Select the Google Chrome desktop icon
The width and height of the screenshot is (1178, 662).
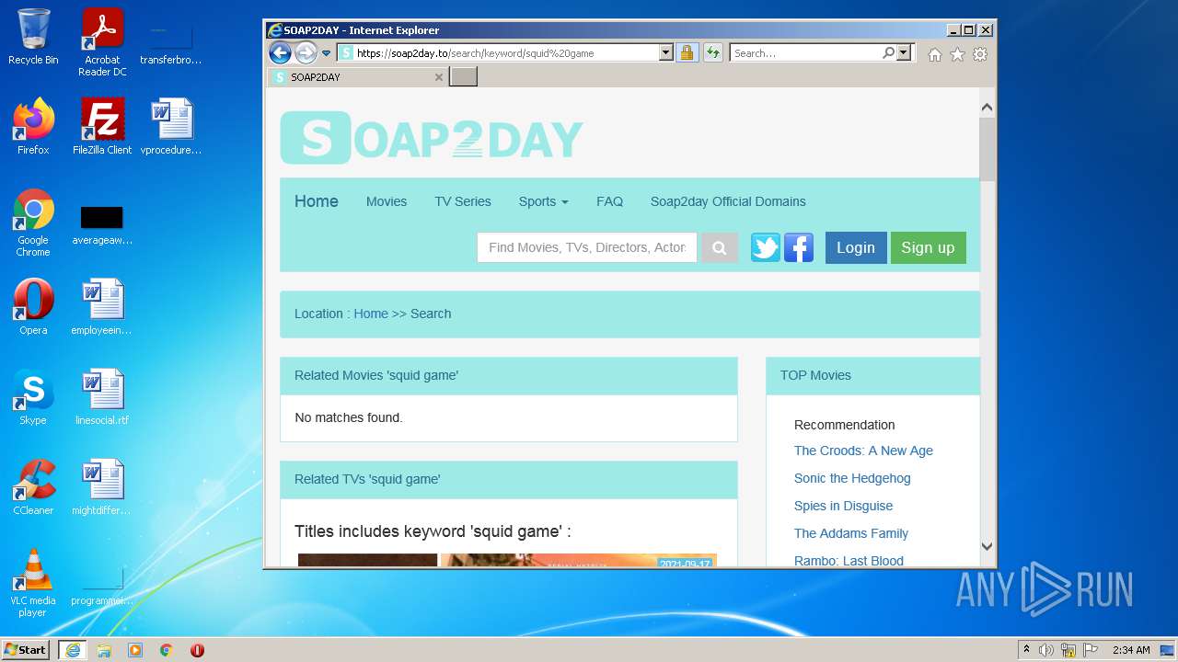(33, 223)
